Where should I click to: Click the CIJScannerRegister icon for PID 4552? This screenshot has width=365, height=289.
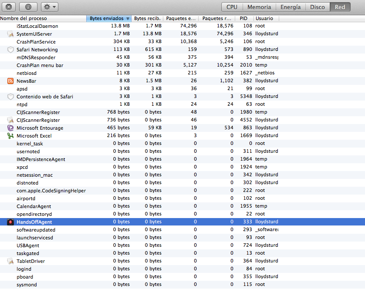click(x=10, y=120)
